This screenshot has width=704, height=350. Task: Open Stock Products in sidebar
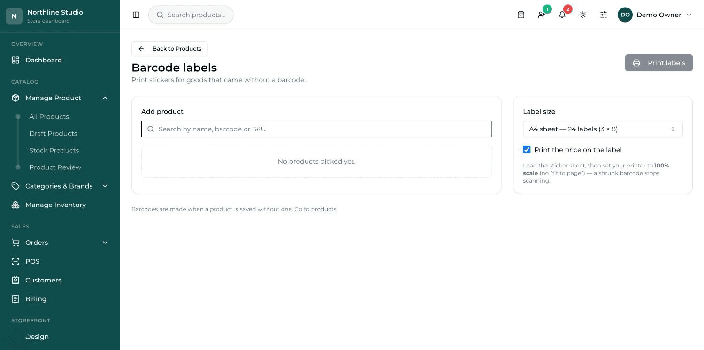pyautogui.click(x=54, y=150)
